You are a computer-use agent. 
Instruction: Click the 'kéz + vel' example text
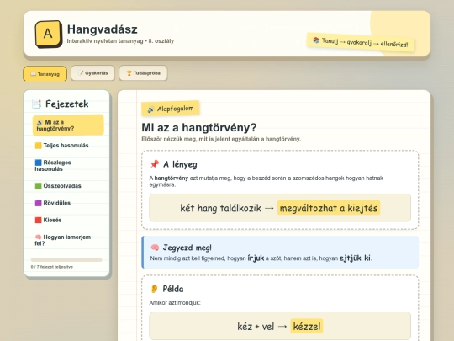[256, 327]
